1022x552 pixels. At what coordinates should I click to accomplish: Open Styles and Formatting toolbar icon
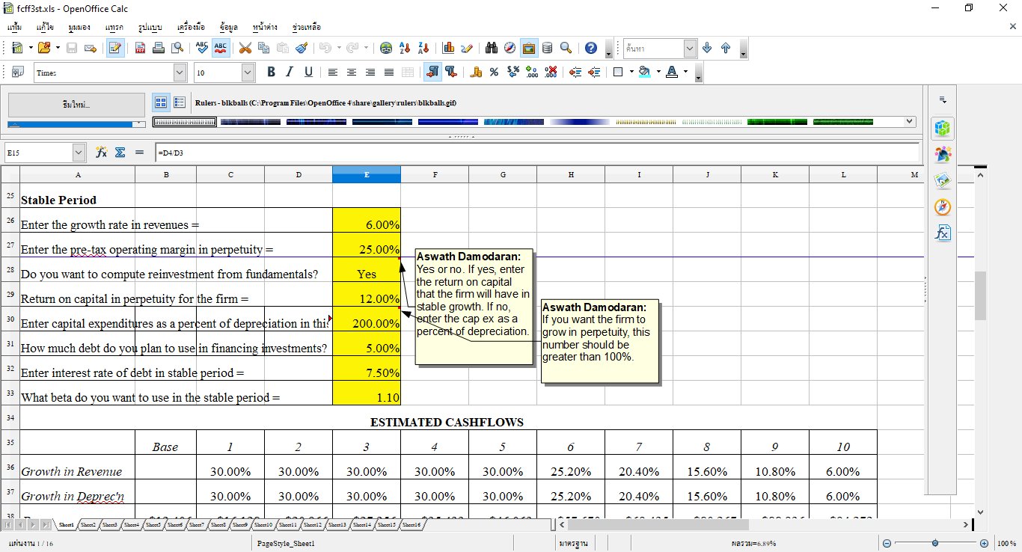click(17, 72)
